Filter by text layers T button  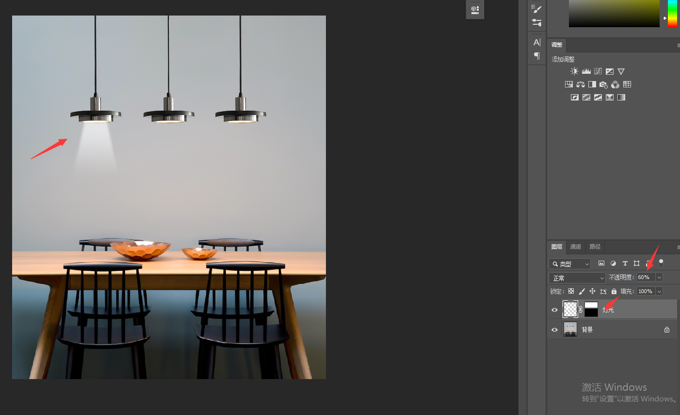point(625,263)
